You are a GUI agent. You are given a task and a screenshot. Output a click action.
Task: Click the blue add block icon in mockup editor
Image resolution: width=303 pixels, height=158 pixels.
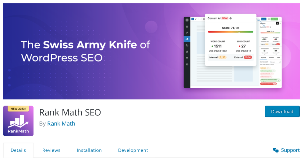click(x=193, y=19)
